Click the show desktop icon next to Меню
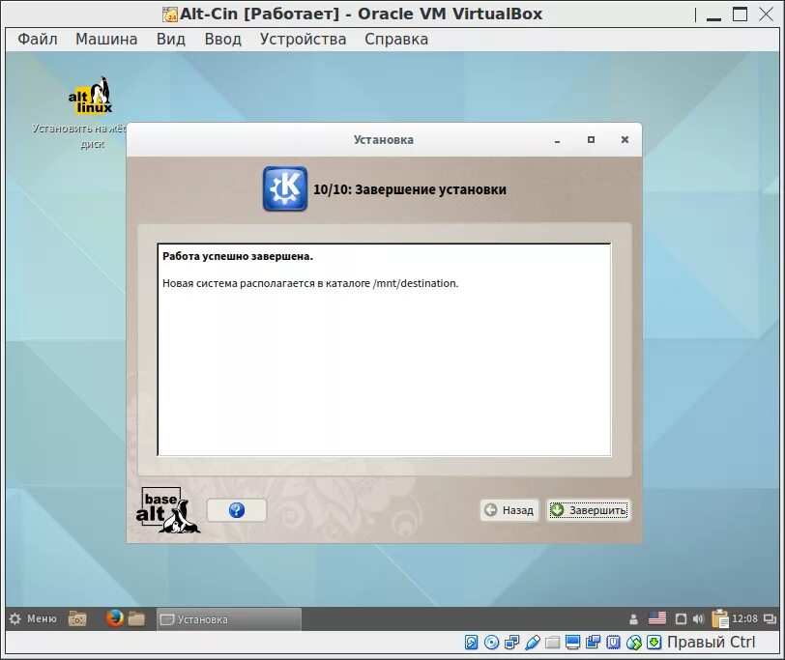 pyautogui.click(x=77, y=619)
